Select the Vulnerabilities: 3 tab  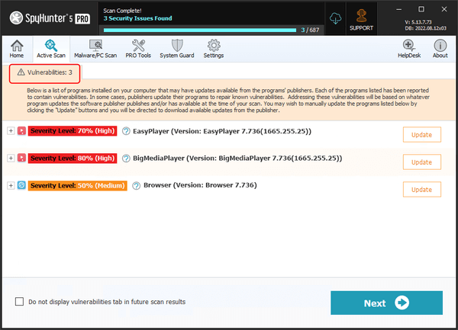pyautogui.click(x=45, y=73)
